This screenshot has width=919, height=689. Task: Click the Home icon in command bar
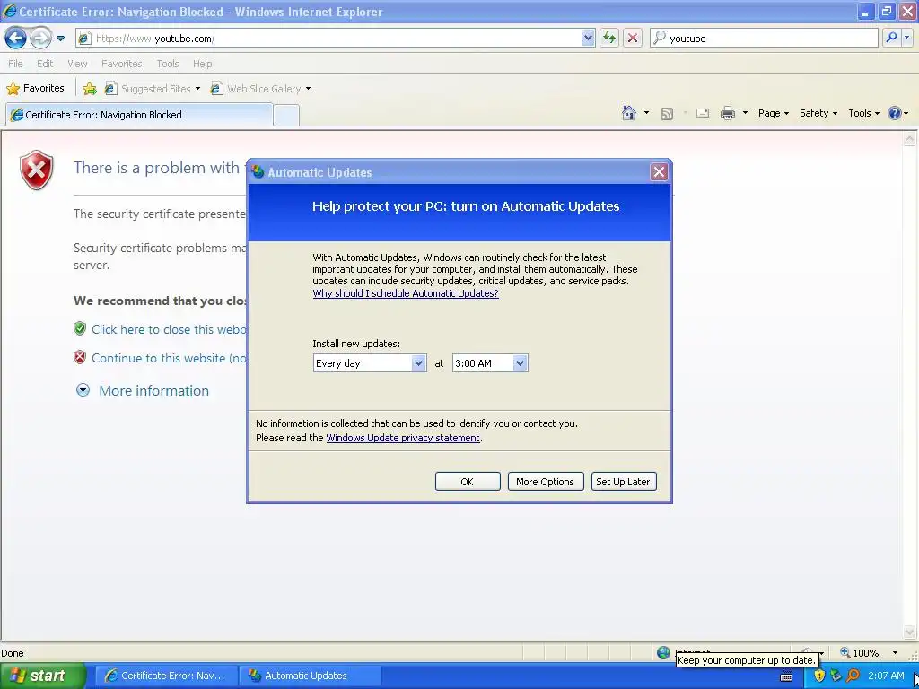[x=629, y=113]
